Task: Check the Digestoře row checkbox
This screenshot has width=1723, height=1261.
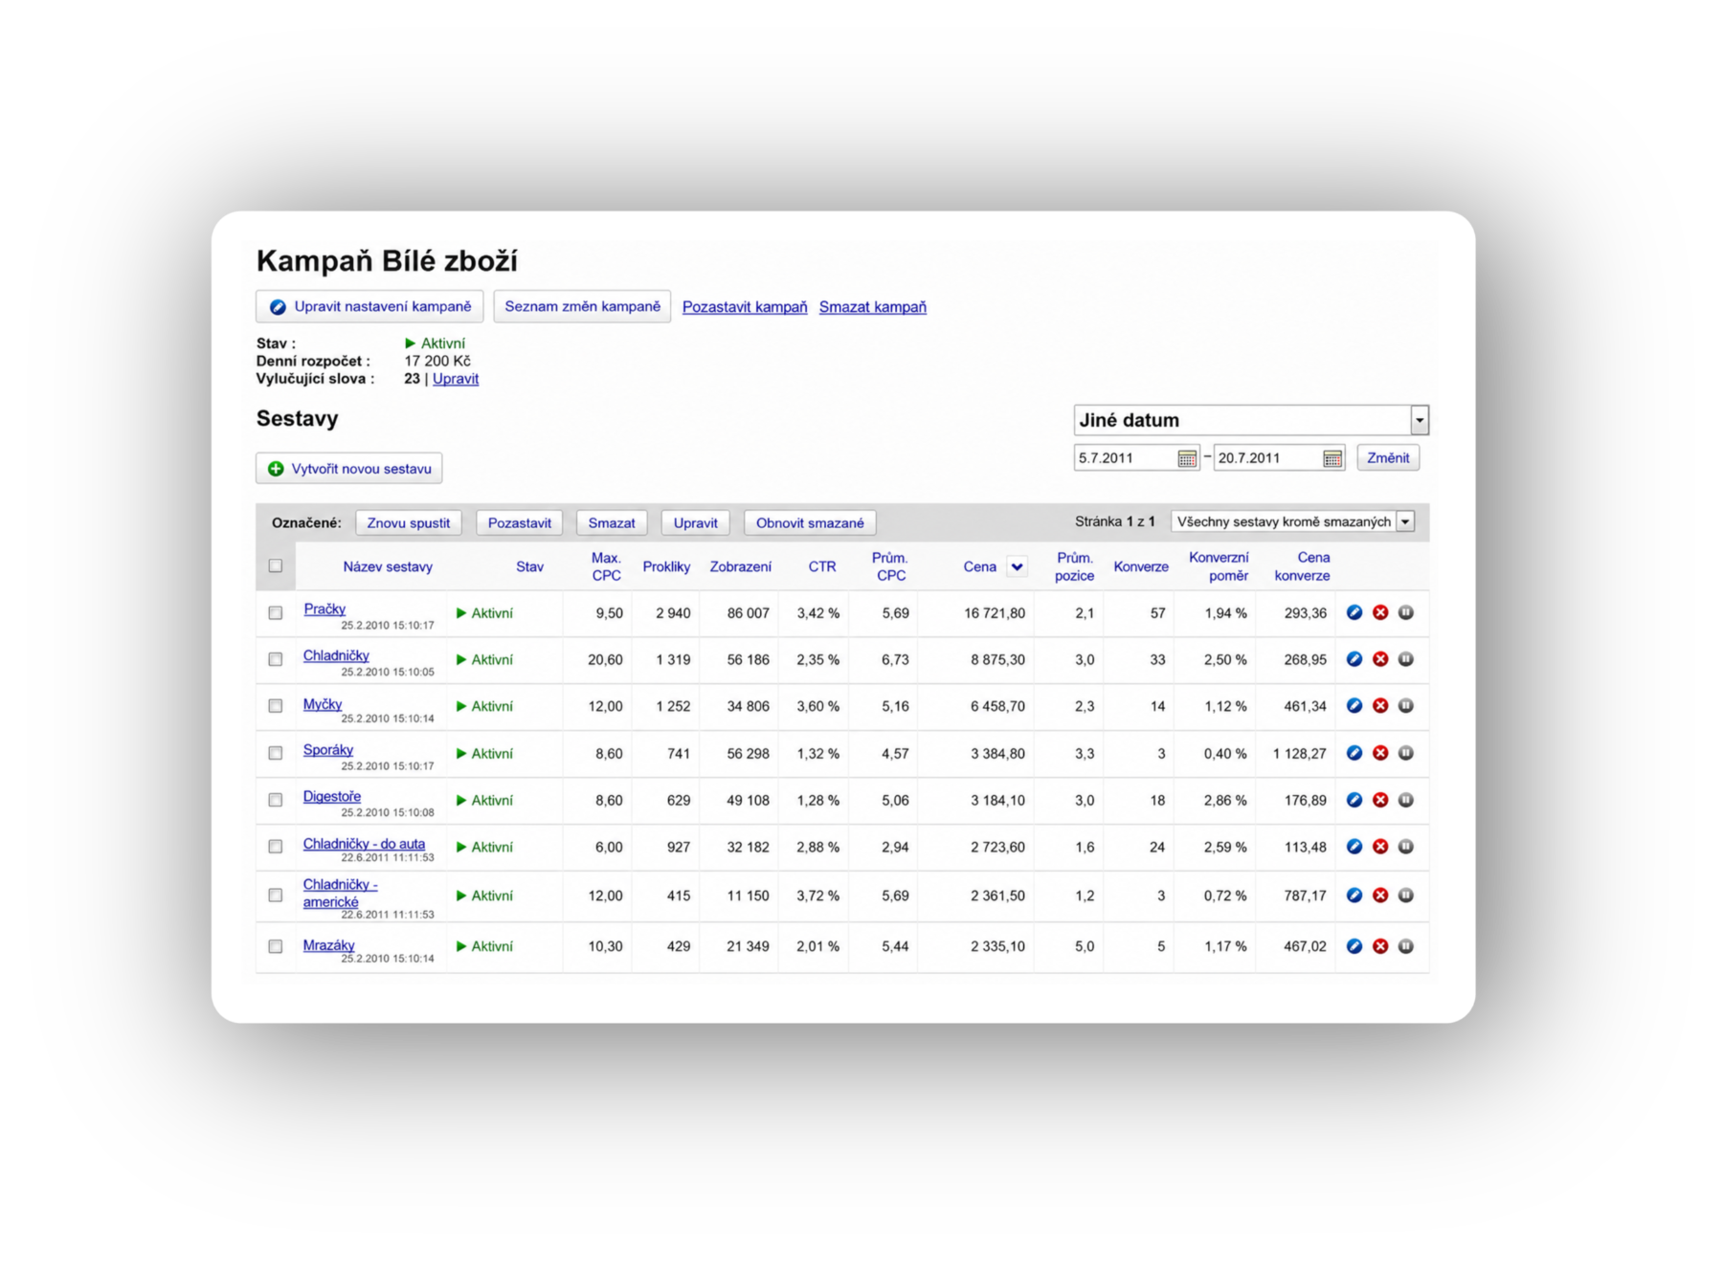Action: click(276, 800)
